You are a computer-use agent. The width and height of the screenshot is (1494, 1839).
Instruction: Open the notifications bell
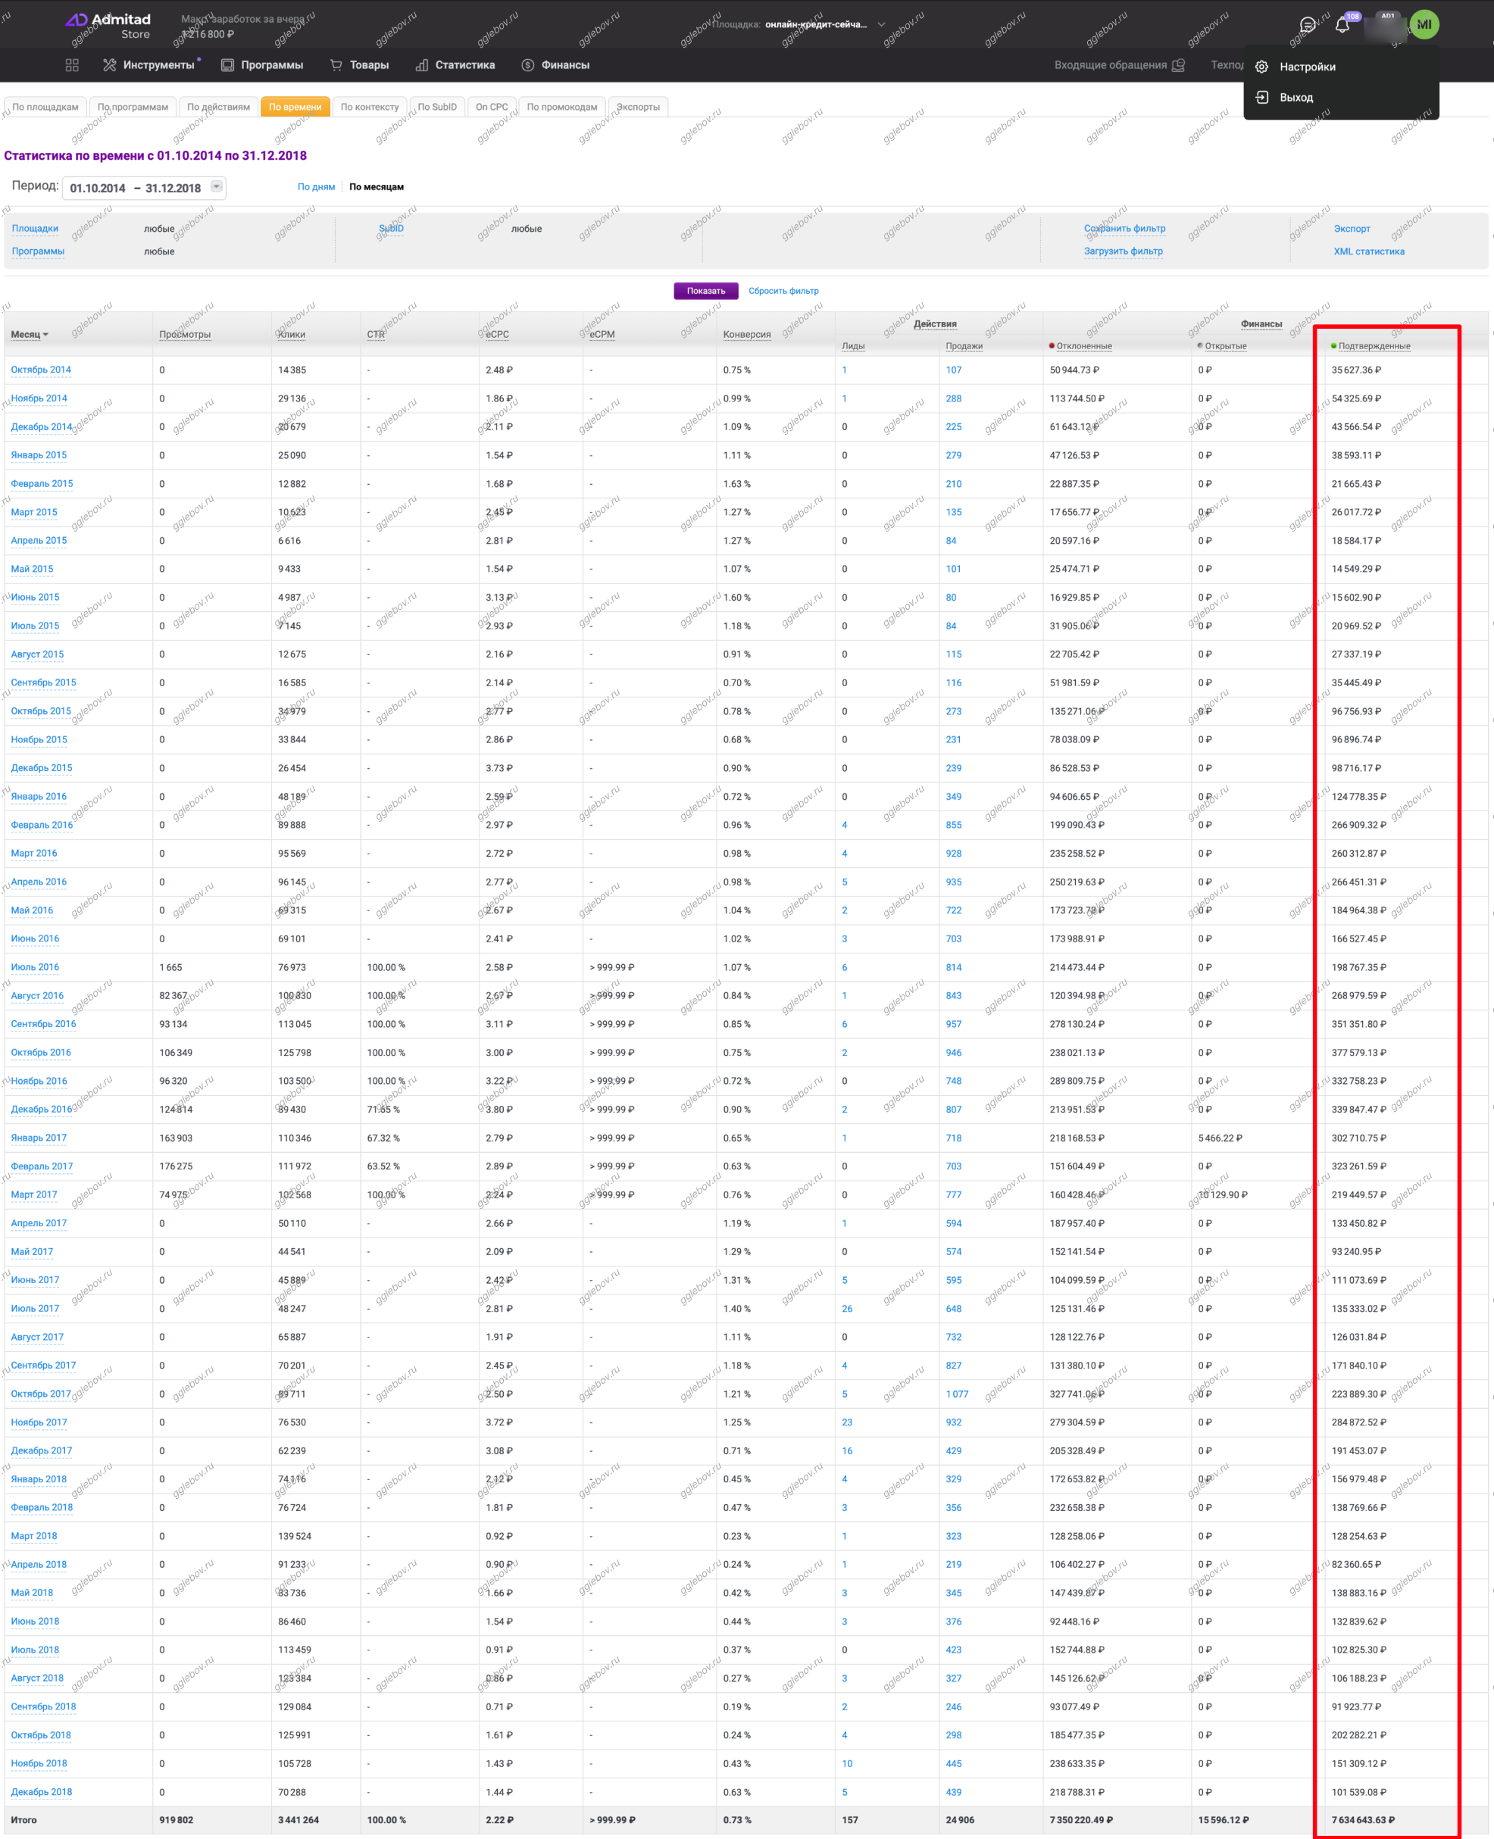[x=1342, y=25]
